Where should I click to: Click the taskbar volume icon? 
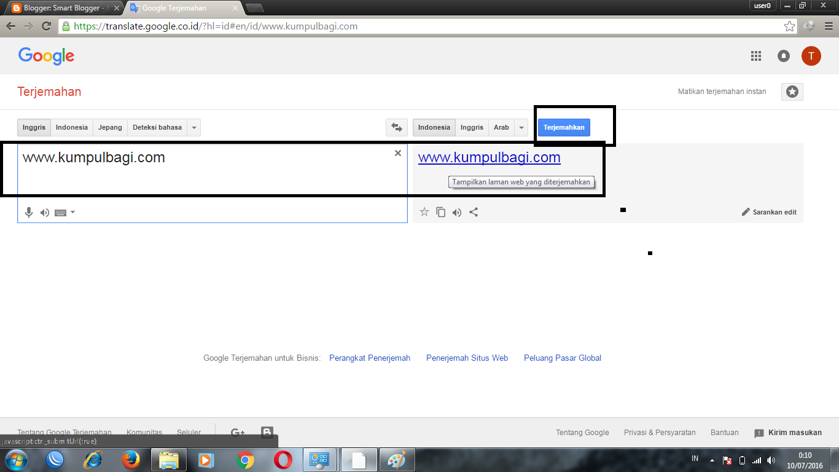[x=771, y=460]
